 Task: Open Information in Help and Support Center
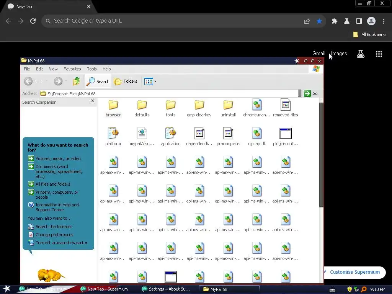(53, 207)
